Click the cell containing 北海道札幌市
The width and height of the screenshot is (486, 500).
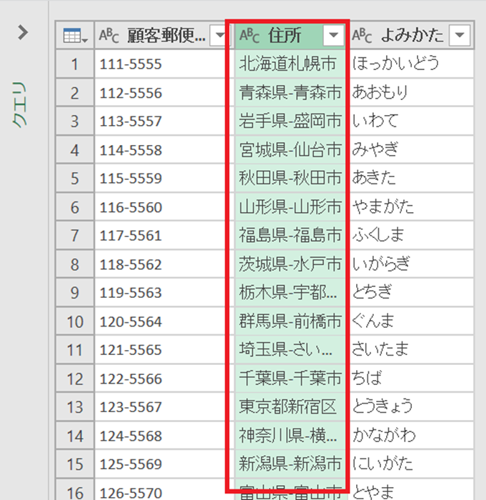[x=288, y=64]
